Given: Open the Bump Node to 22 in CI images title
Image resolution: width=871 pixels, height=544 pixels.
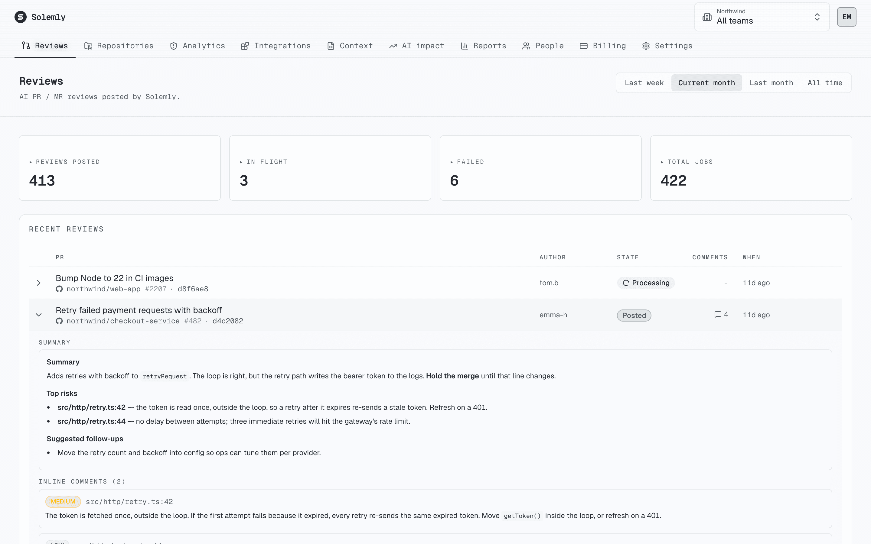Looking at the screenshot, I should coord(114,278).
